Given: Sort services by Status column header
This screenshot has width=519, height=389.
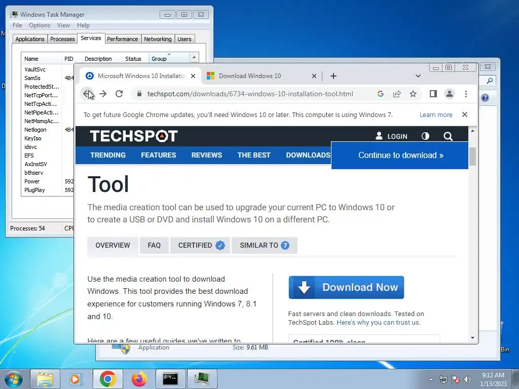Looking at the screenshot, I should pyautogui.click(x=135, y=59).
